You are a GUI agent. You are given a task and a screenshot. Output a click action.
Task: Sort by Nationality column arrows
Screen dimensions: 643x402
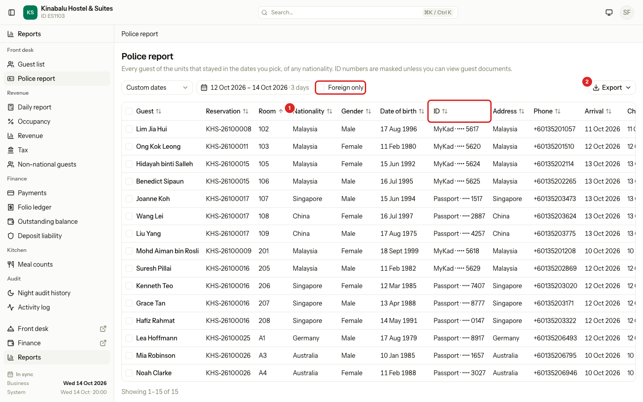(330, 111)
